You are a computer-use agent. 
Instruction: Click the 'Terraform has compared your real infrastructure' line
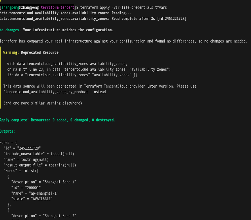point(124,41)
